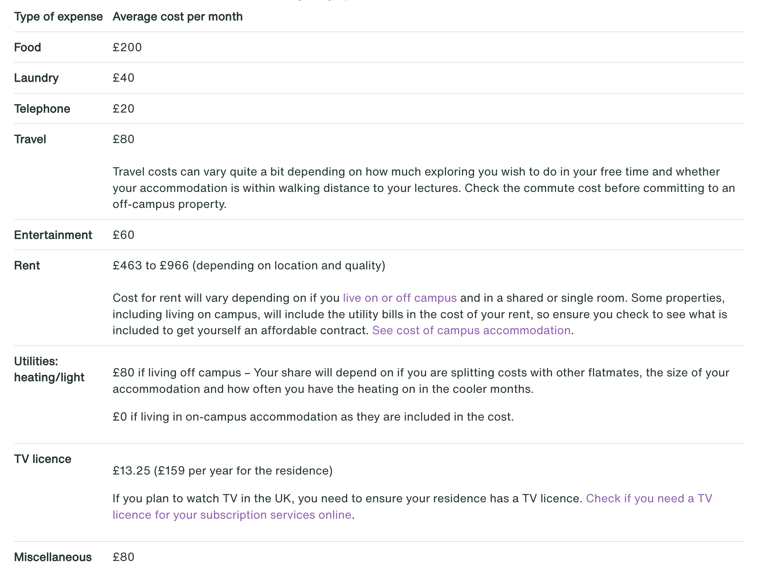Click the "£463 to £966" rent range text
Viewport: 770px width, 566px height.
point(151,266)
